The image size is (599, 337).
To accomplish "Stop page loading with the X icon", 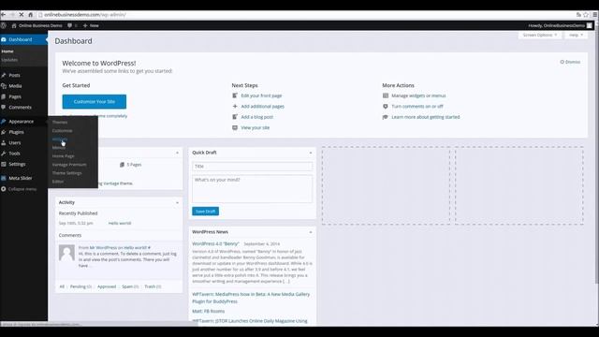I will [22, 15].
